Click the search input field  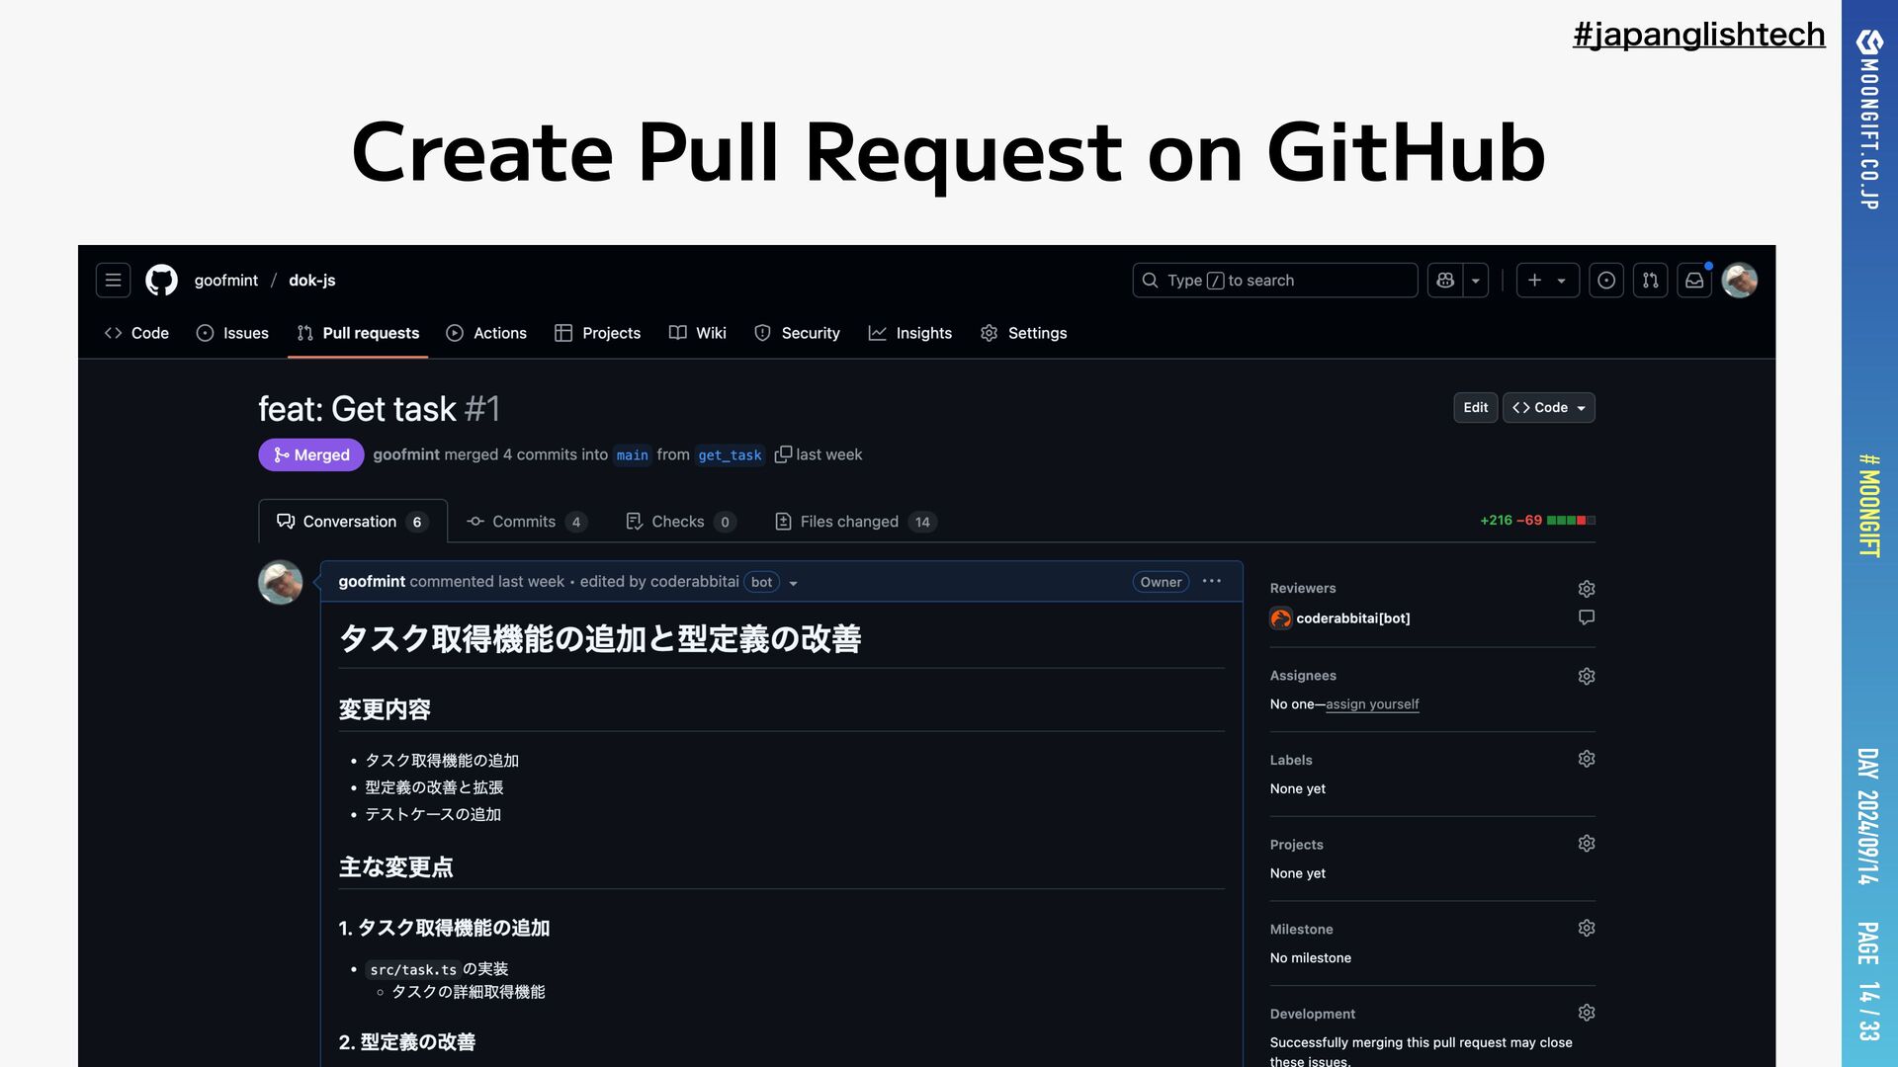[x=1275, y=281]
